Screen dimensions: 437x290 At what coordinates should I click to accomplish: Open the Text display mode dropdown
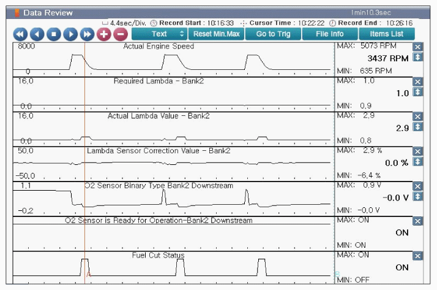pos(159,34)
